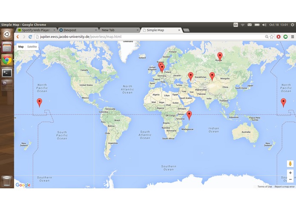Click the 'United States' map label
The image size is (296, 210).
coord(86,85)
